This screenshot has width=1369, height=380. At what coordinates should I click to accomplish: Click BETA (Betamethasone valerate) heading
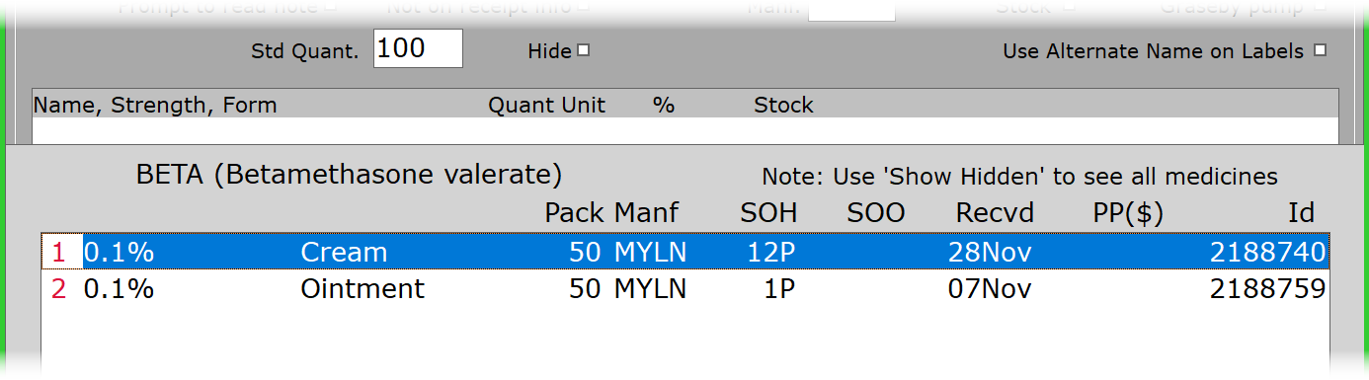(350, 176)
